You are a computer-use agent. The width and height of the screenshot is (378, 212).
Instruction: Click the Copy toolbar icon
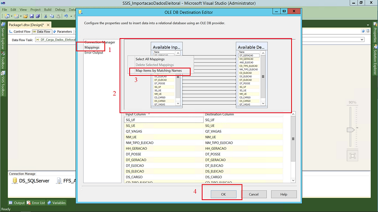coord(52,16)
